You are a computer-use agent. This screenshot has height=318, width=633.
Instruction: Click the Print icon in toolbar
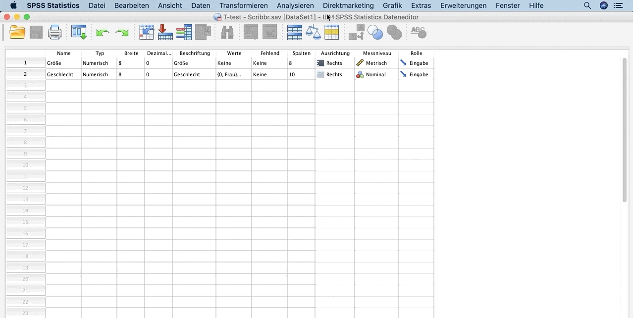tap(54, 33)
